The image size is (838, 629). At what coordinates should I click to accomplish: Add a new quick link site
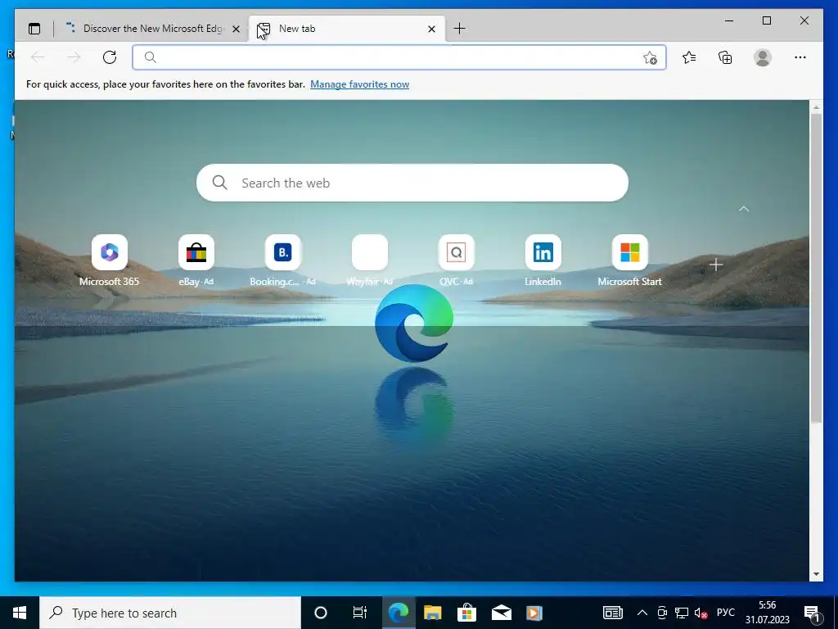click(x=716, y=265)
